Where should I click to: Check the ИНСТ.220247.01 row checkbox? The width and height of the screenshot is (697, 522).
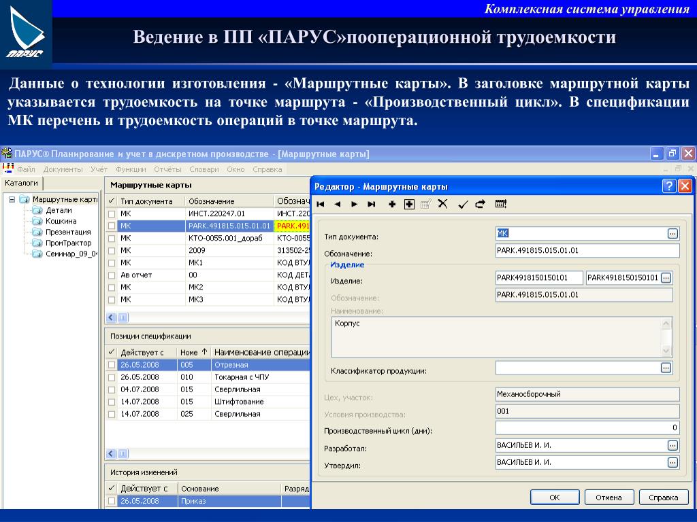pos(112,214)
